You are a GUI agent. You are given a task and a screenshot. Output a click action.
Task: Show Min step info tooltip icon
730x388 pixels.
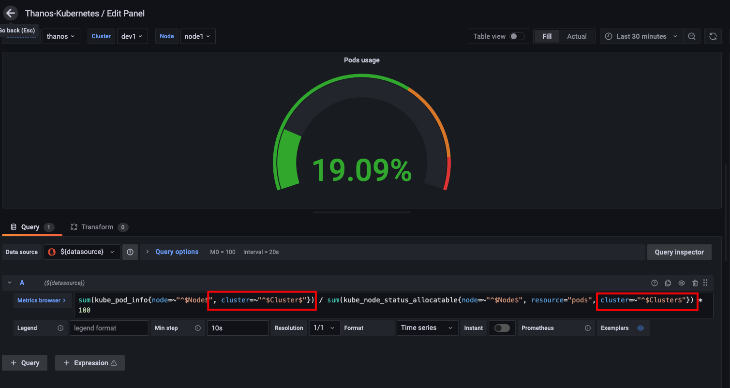[198, 328]
